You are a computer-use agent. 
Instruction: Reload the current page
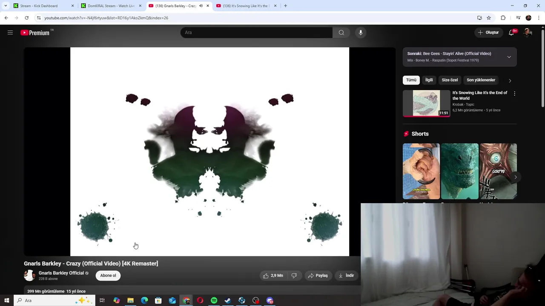pyautogui.click(x=26, y=18)
